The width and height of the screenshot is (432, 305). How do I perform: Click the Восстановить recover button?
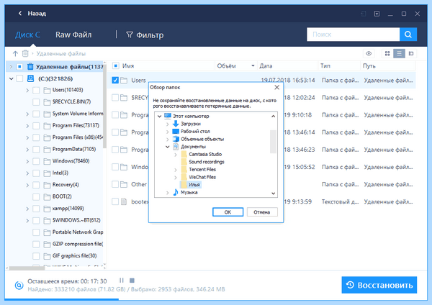(x=379, y=285)
